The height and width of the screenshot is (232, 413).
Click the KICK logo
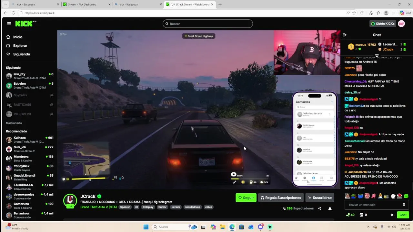(x=25, y=24)
